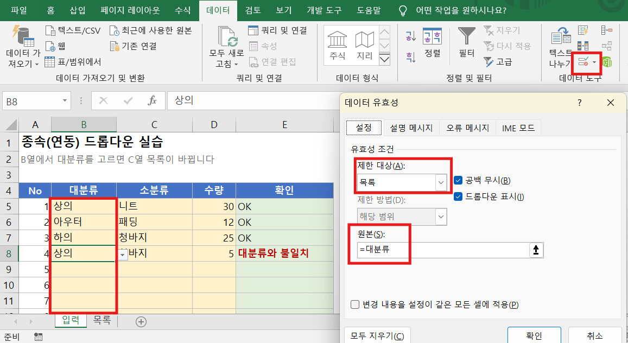Confirm the formula bar entry with the checkmark
Image resolution: width=628 pixels, height=343 pixels.
tap(128, 100)
